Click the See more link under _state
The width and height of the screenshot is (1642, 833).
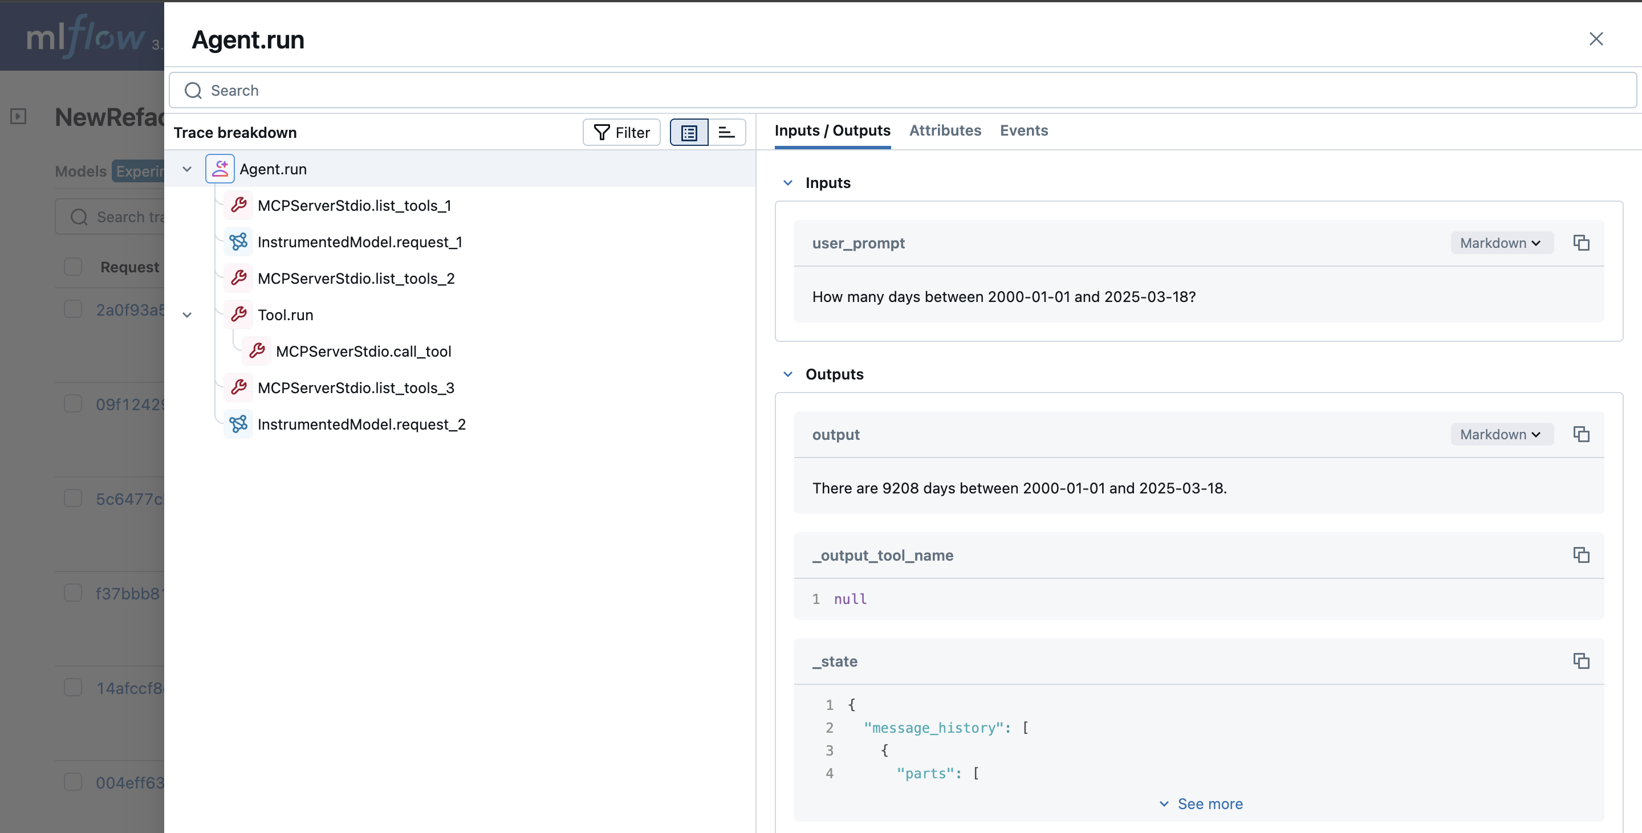pos(1201,804)
